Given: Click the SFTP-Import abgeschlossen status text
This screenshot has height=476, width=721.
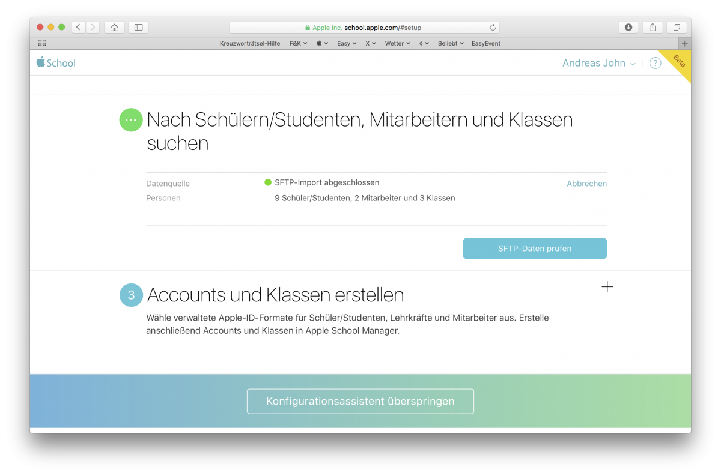Looking at the screenshot, I should (x=327, y=182).
